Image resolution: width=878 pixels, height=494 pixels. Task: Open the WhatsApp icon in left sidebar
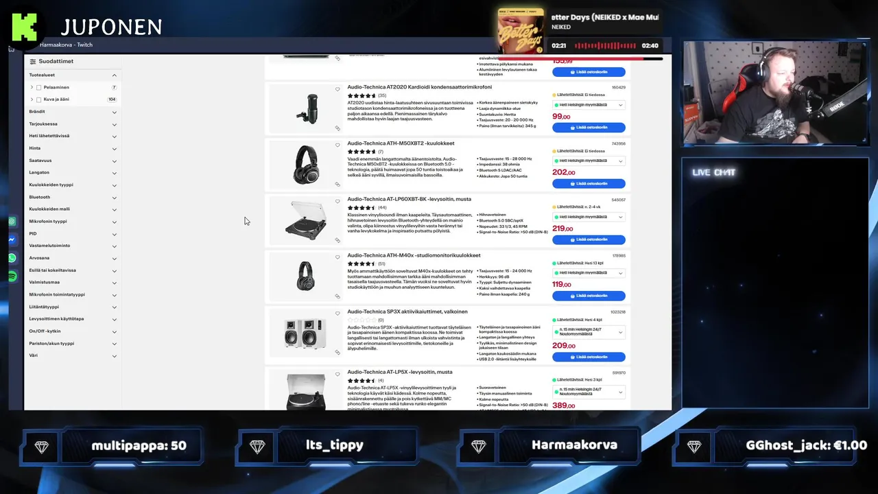[x=12, y=258]
